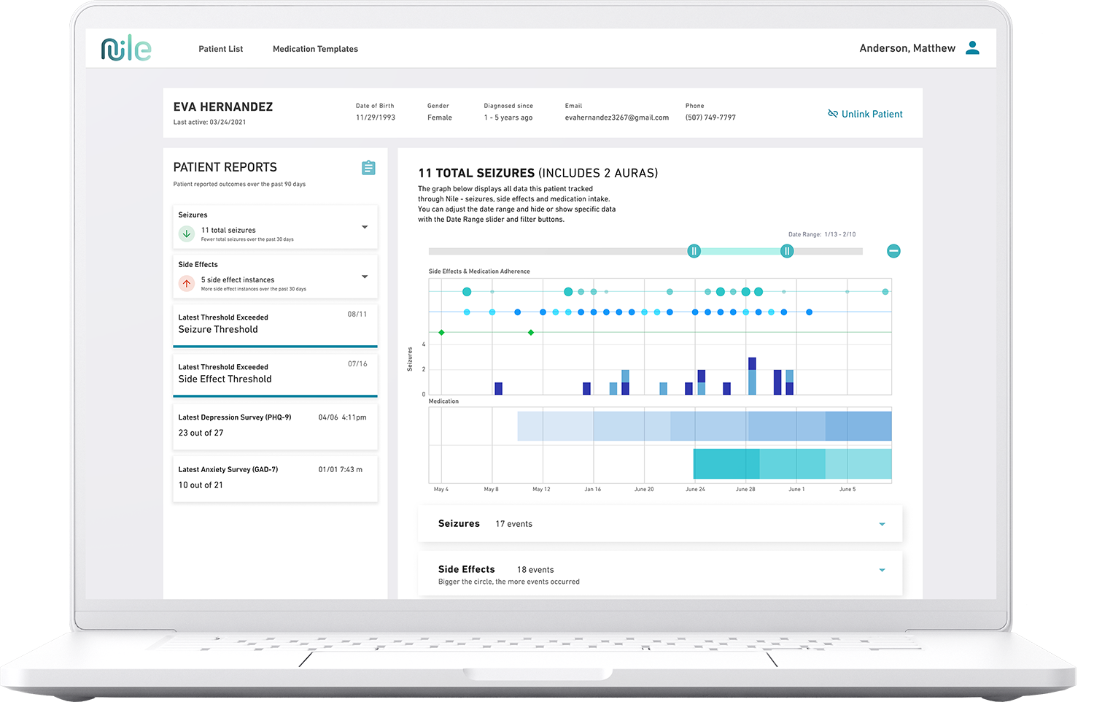Open the Seizure Threshold exceeded card

[x=275, y=324]
